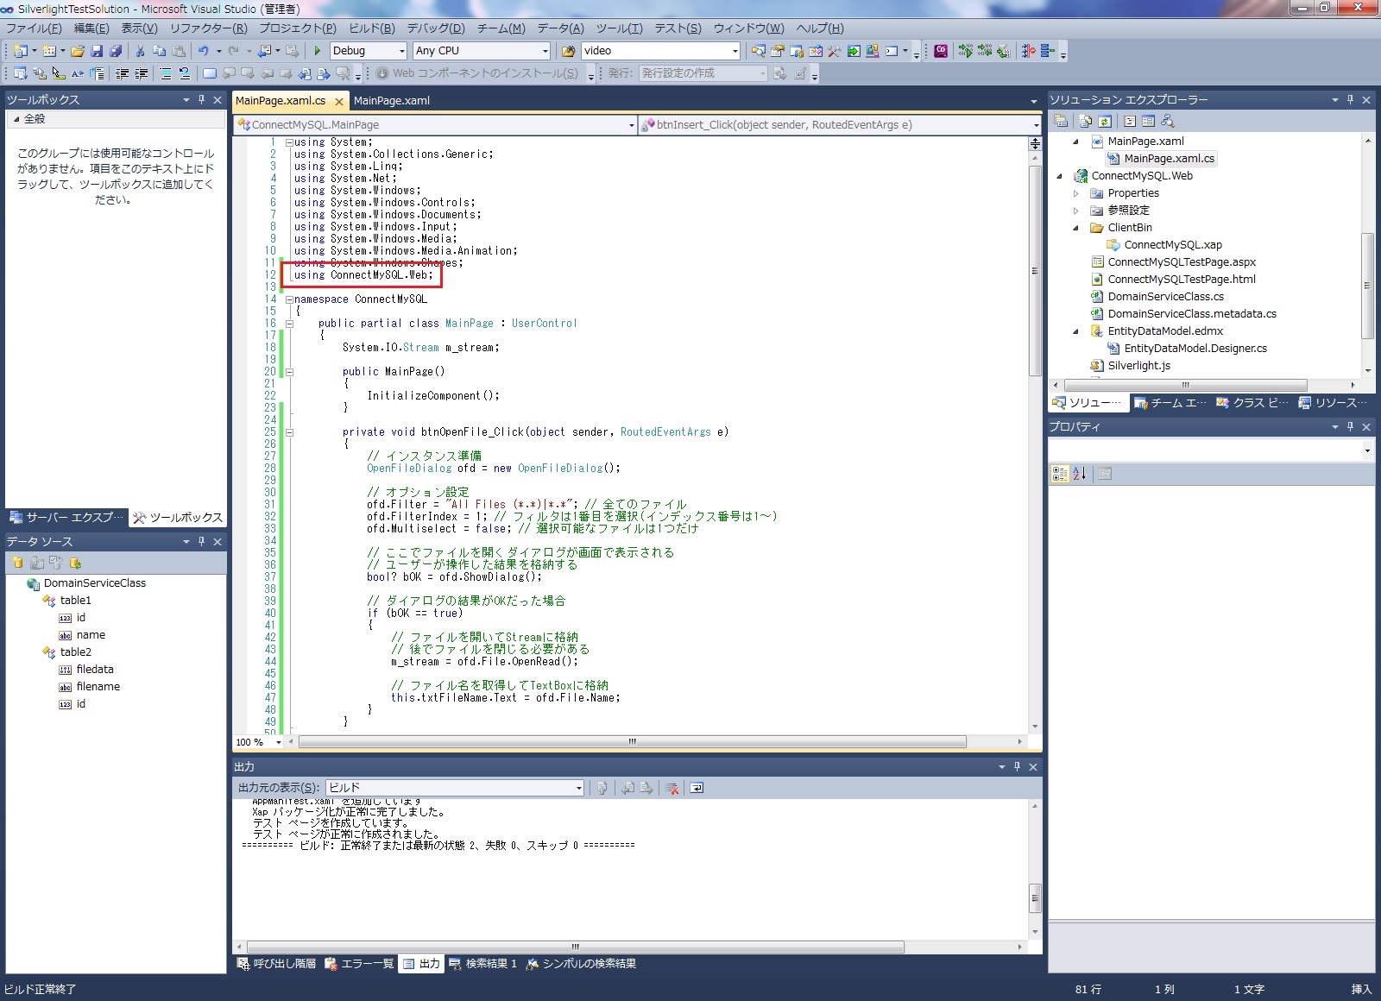
Task: Switch to 検索結果 1 tab
Action: [x=482, y=964]
